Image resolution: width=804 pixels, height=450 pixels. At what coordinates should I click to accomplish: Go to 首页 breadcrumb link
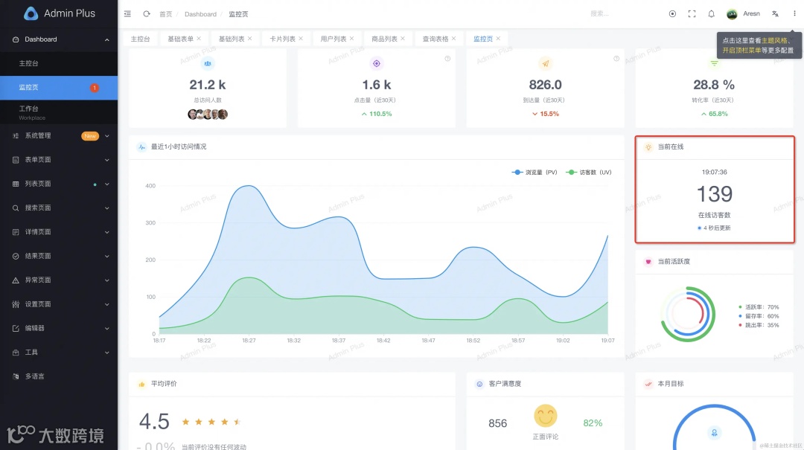pyautogui.click(x=165, y=14)
